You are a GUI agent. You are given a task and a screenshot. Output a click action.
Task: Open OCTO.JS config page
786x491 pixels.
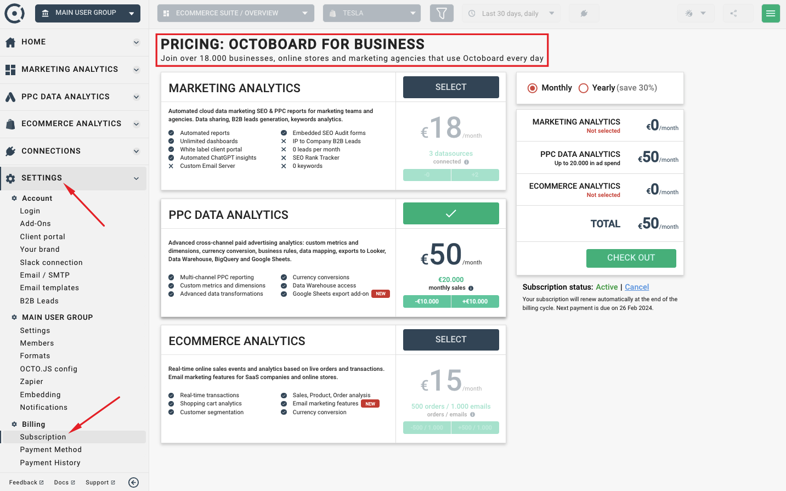click(x=49, y=369)
